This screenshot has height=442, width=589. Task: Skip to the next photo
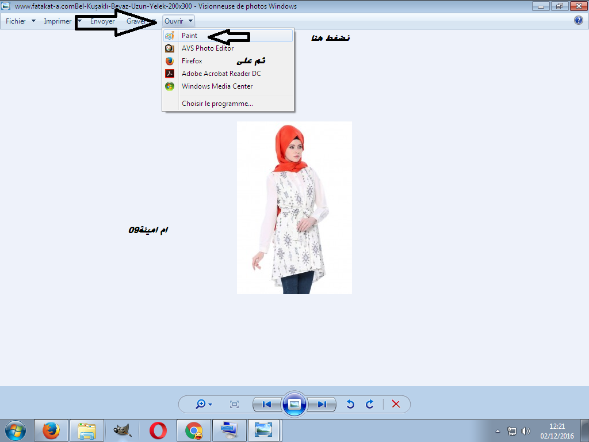pyautogui.click(x=322, y=405)
